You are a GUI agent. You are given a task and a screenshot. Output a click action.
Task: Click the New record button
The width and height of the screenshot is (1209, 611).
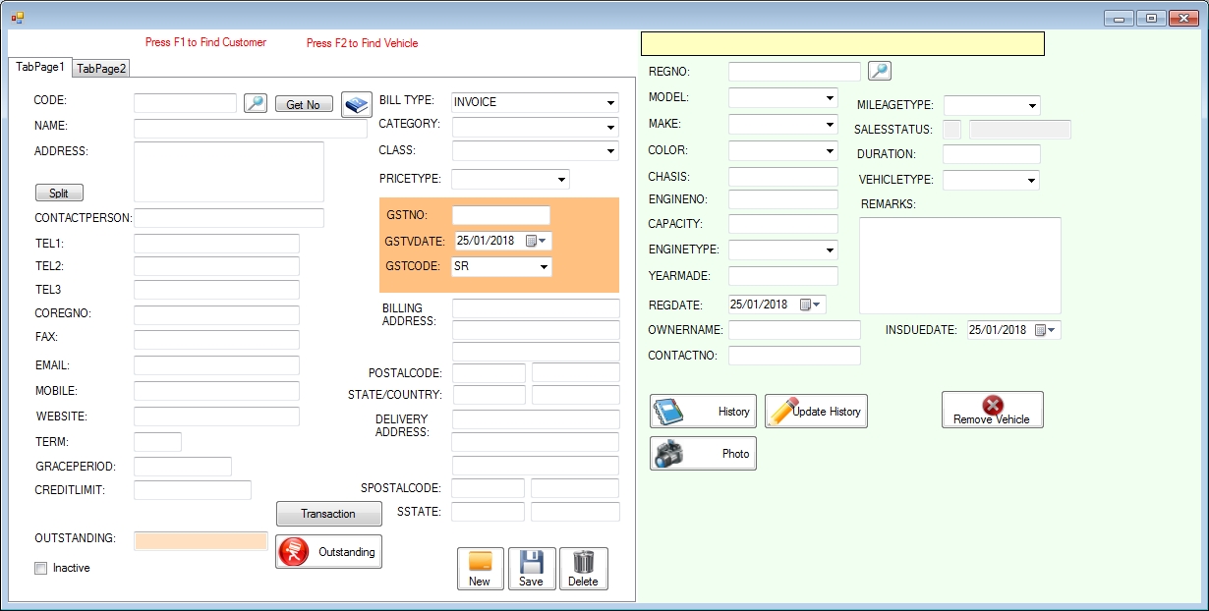click(x=480, y=569)
